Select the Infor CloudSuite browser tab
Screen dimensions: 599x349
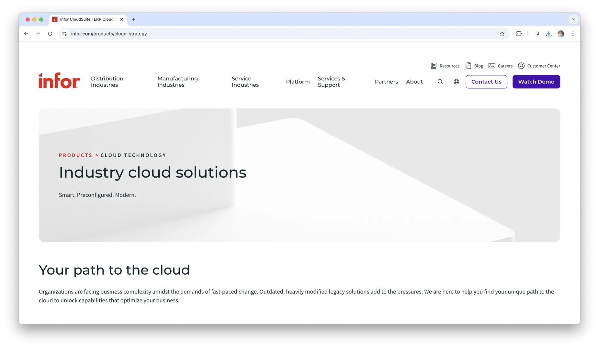click(88, 19)
